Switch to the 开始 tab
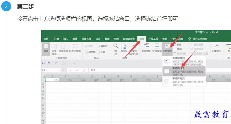This screenshot has width=231, height=124. coord(56,39)
